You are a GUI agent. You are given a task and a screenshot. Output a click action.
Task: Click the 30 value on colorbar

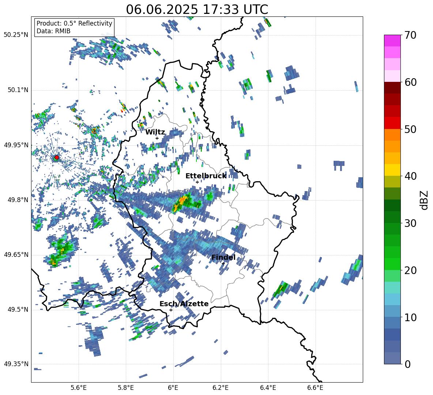pyautogui.click(x=410, y=223)
